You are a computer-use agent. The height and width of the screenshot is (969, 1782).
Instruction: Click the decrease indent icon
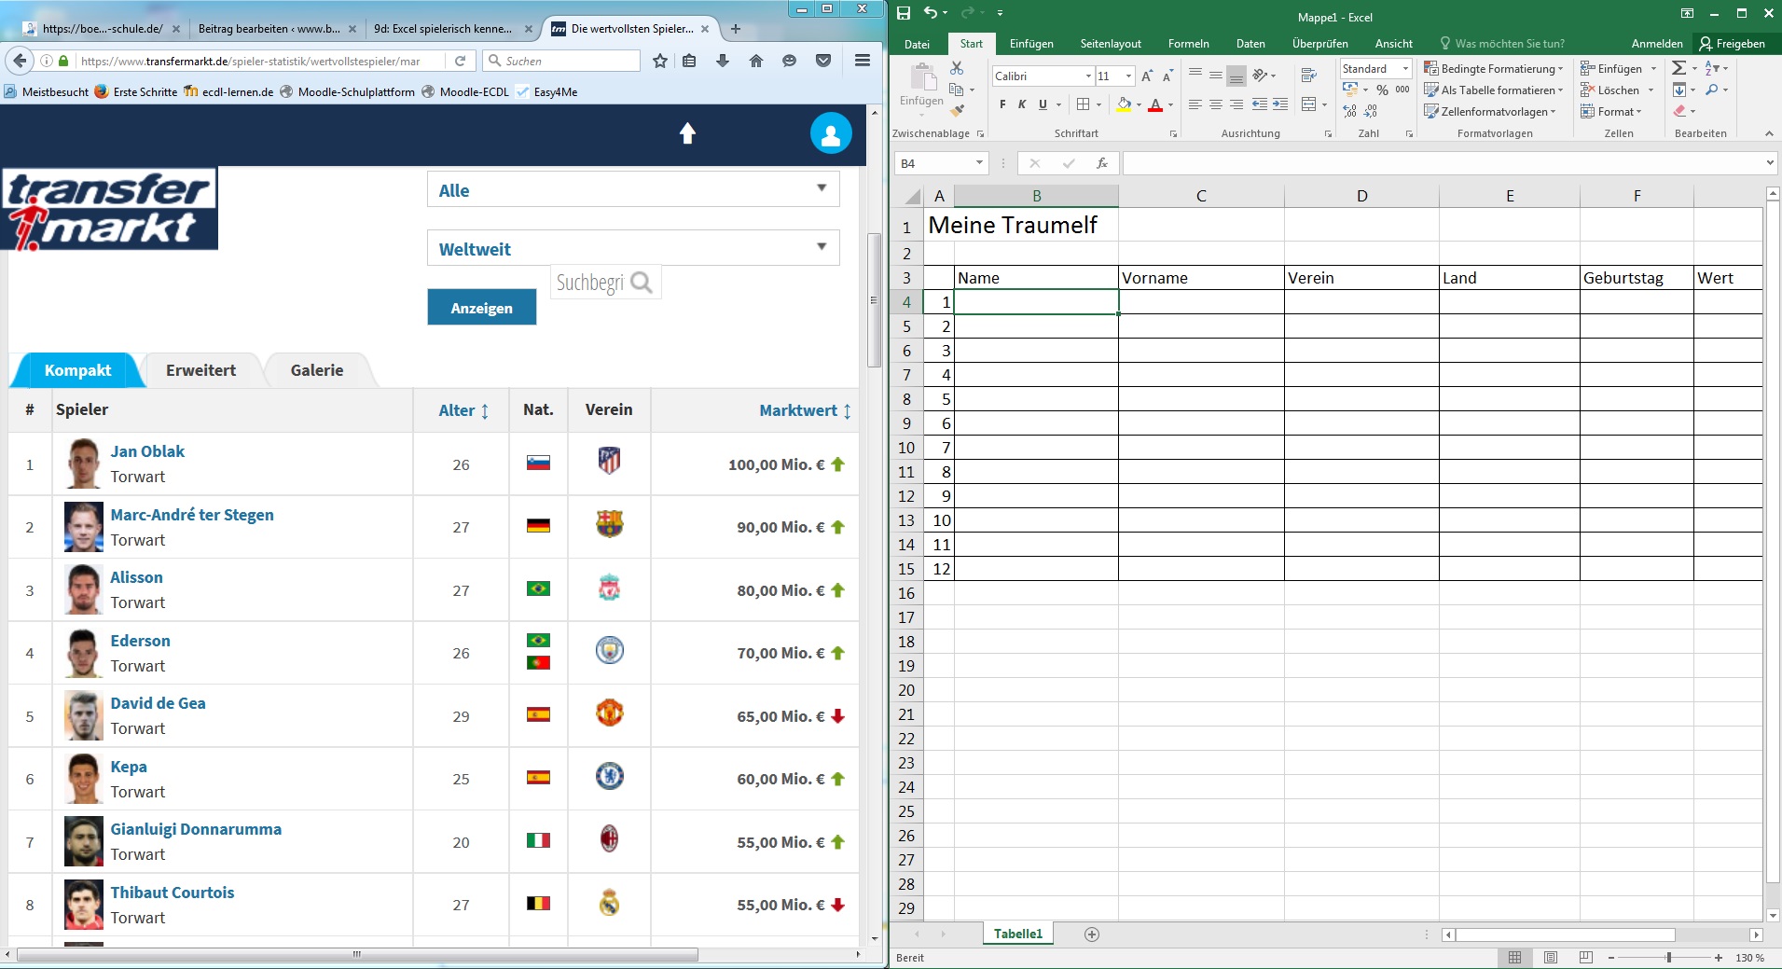(1260, 104)
